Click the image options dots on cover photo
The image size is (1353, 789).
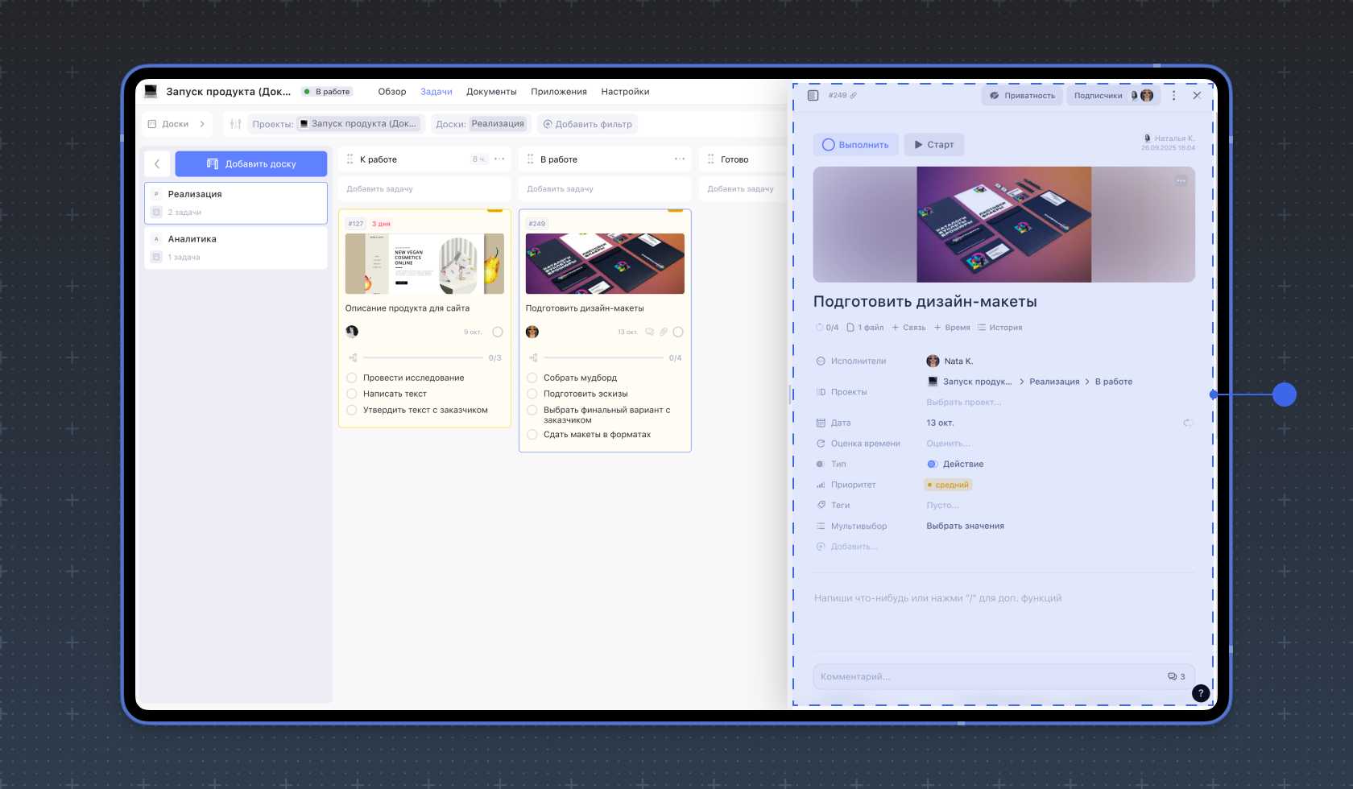(1181, 180)
